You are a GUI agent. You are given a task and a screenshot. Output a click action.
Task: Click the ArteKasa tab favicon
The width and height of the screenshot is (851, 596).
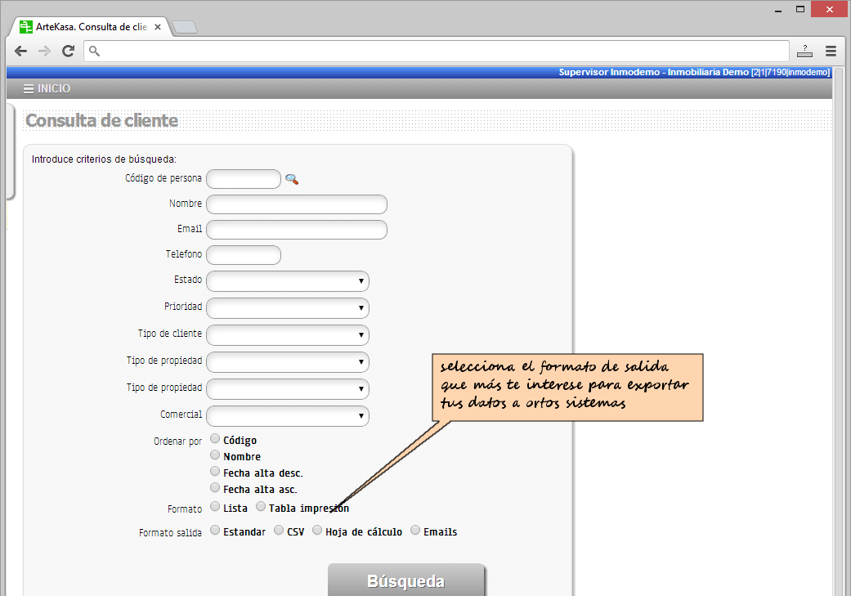pos(26,27)
